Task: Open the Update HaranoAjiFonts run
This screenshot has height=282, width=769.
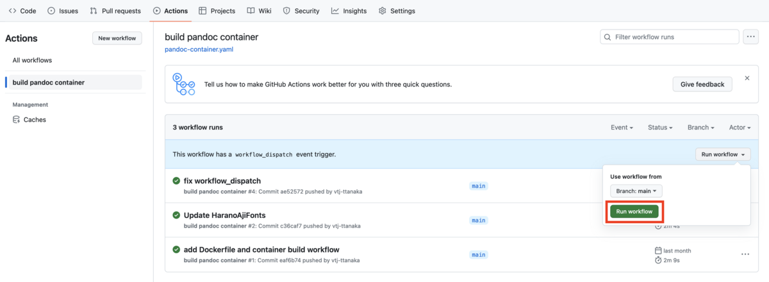Action: click(x=225, y=215)
